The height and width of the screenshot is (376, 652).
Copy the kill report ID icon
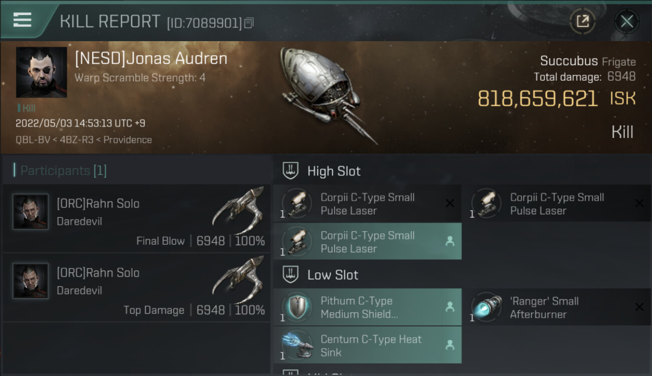249,23
